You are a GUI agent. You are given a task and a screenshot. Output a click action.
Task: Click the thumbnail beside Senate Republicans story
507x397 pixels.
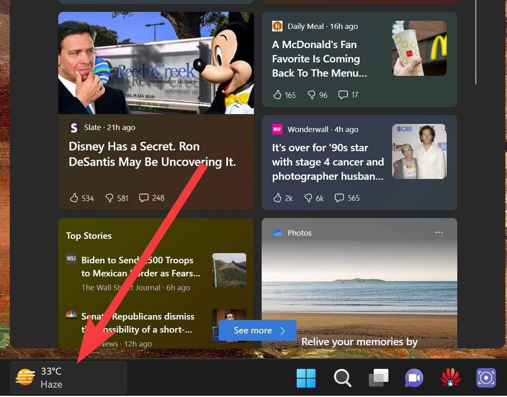click(x=229, y=326)
